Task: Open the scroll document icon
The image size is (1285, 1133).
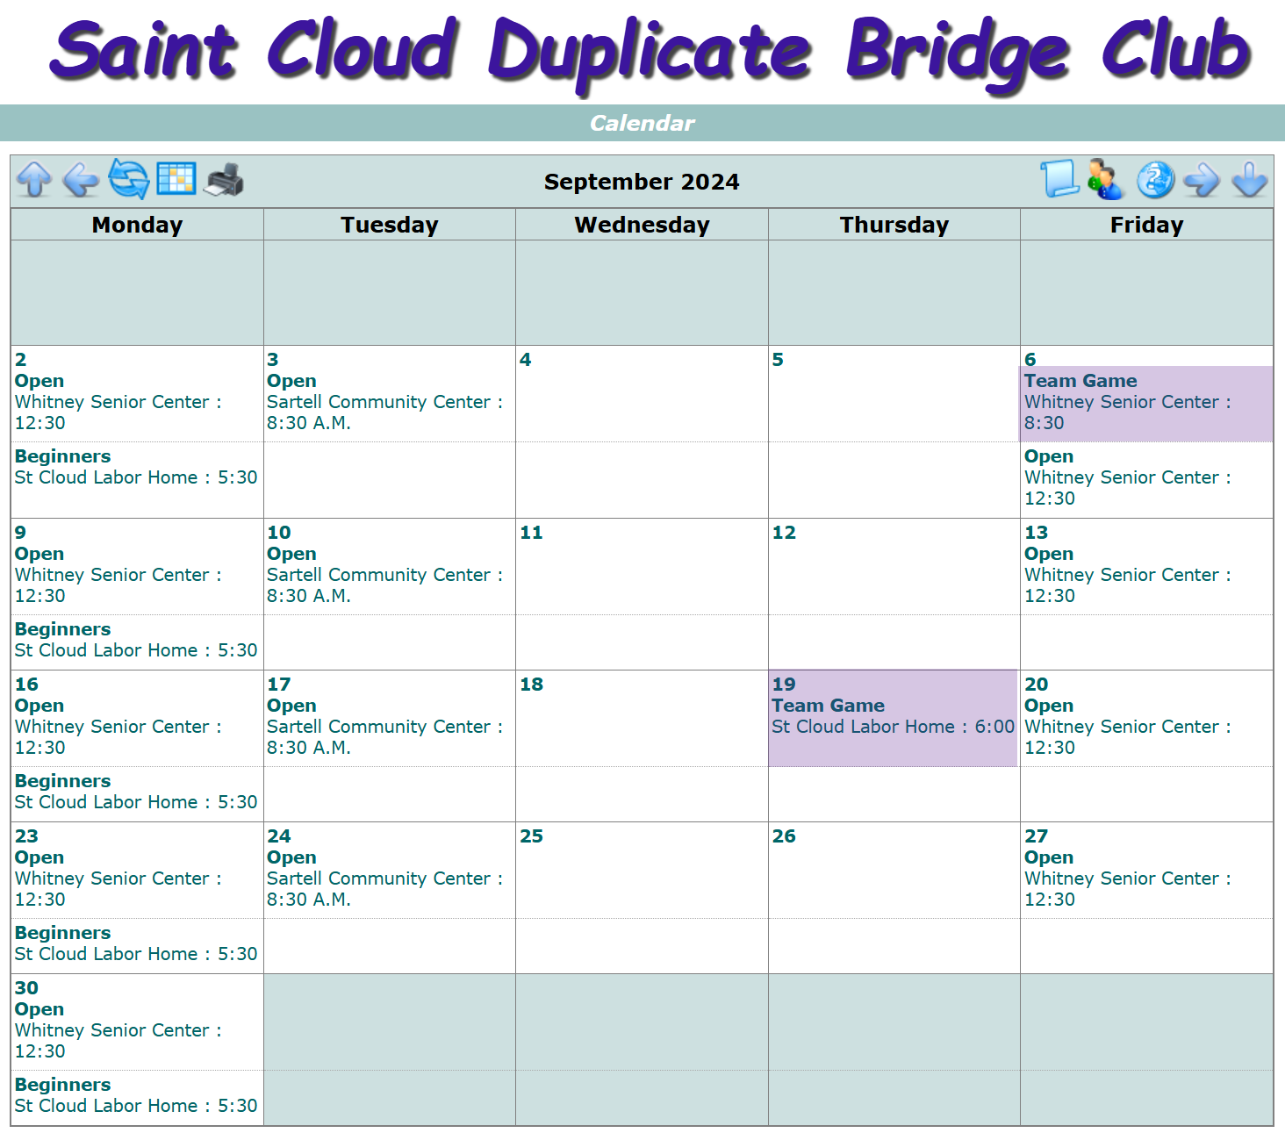Action: pos(1059,179)
